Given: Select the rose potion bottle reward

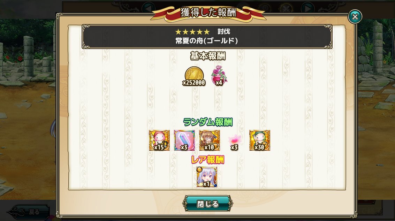Looking at the screenshot, I should tap(219, 76).
